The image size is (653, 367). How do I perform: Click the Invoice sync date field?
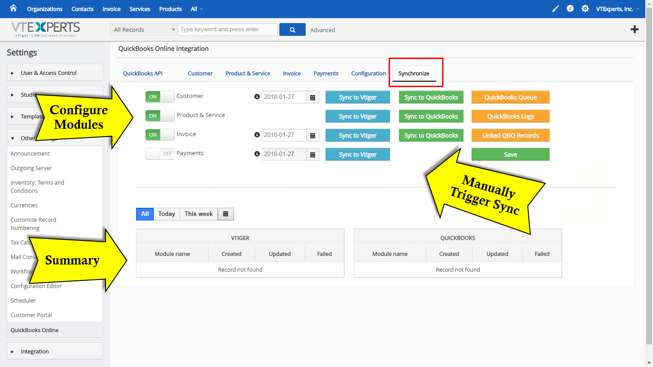point(284,135)
